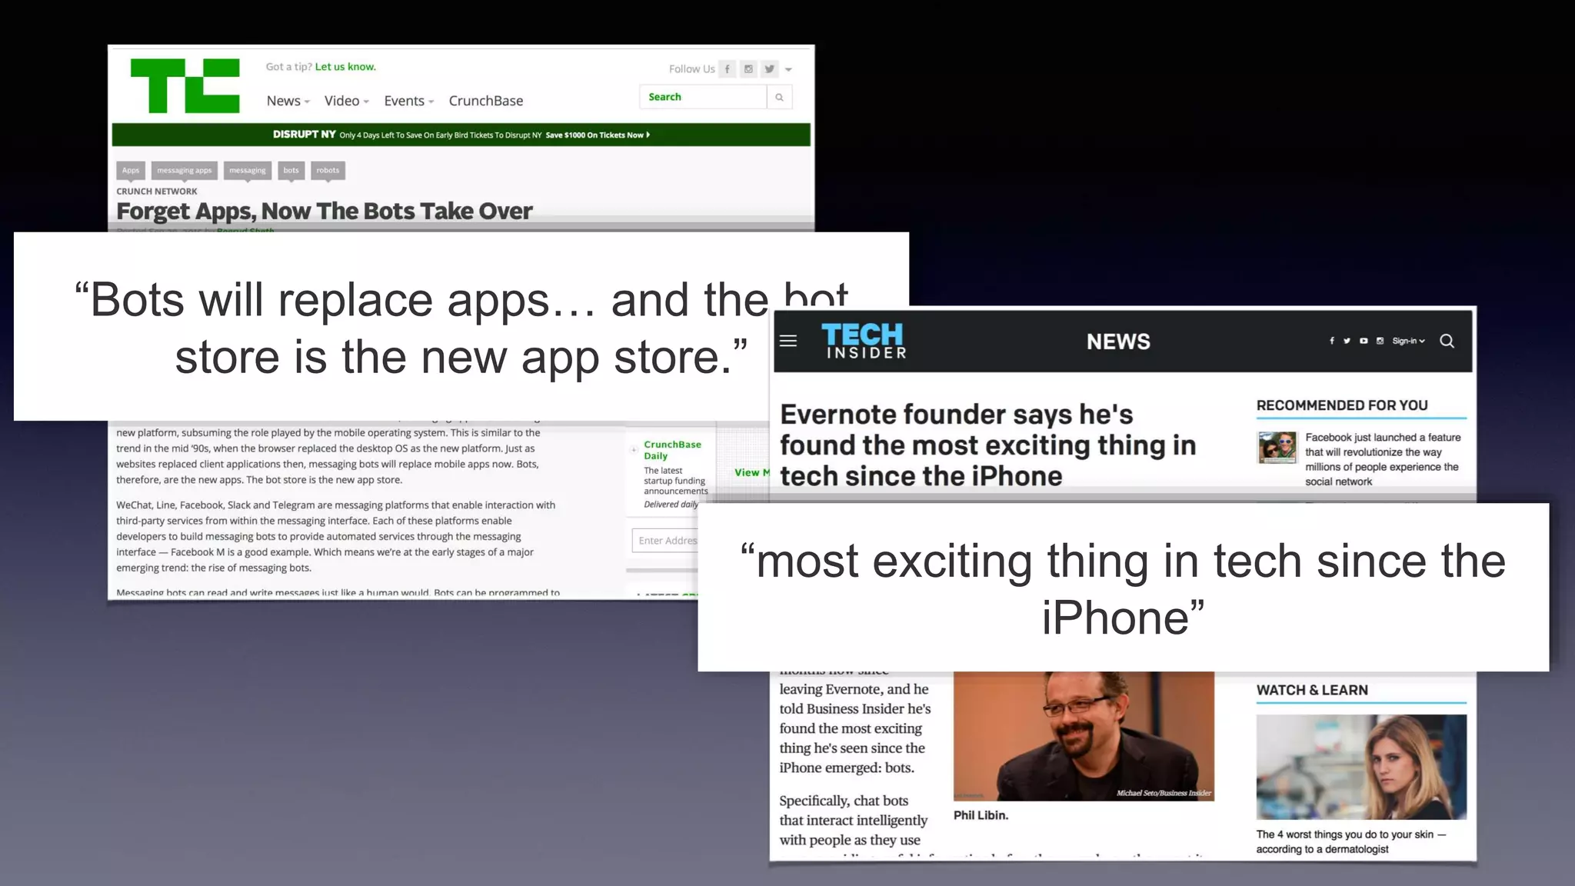Open Tech Insider's Instagram icon

click(x=1380, y=341)
